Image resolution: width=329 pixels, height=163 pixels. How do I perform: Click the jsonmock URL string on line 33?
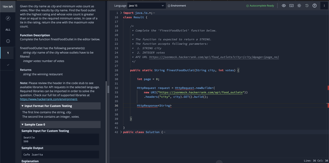(x=201, y=92)
